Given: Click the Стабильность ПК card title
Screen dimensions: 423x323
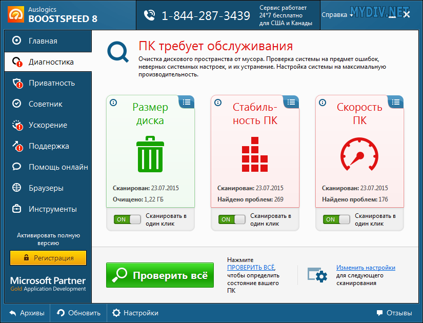Looking at the screenshot, I should [x=255, y=114].
